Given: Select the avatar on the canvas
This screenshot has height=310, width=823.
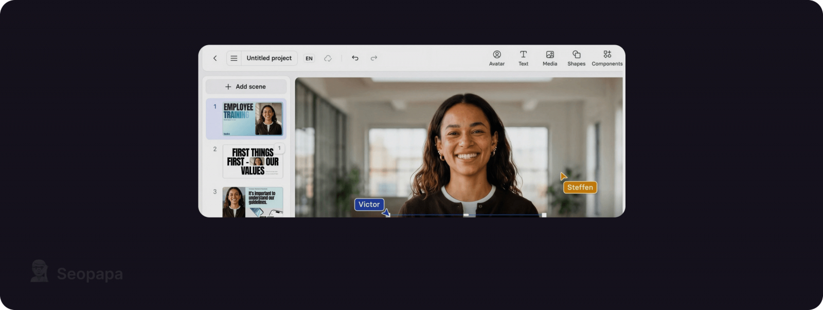Looking at the screenshot, I should [466, 154].
